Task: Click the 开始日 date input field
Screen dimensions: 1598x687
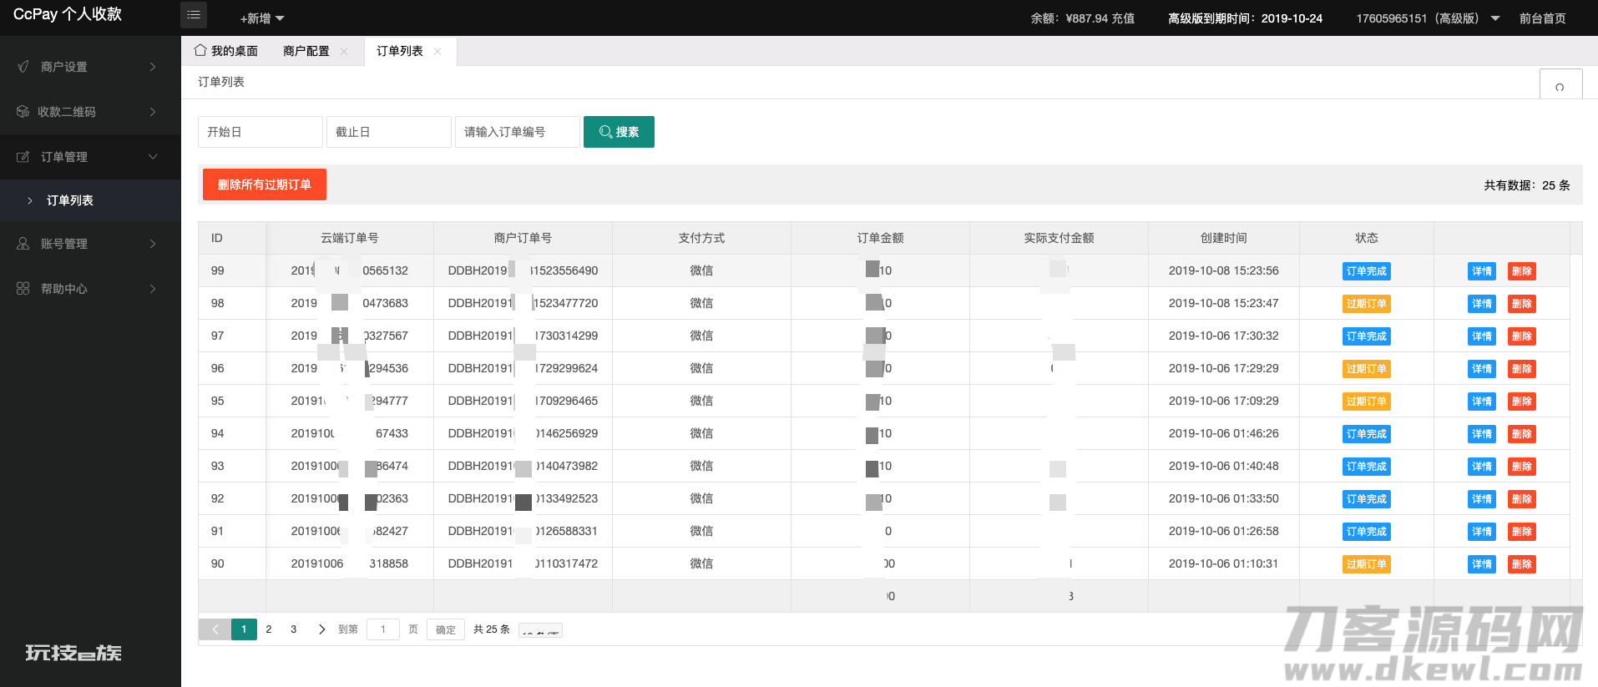Action: point(260,132)
